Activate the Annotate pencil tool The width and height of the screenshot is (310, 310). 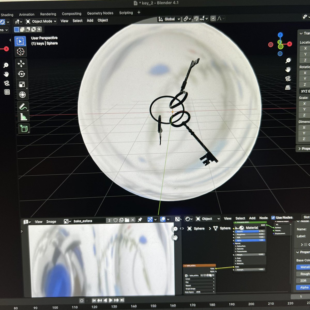(23, 107)
